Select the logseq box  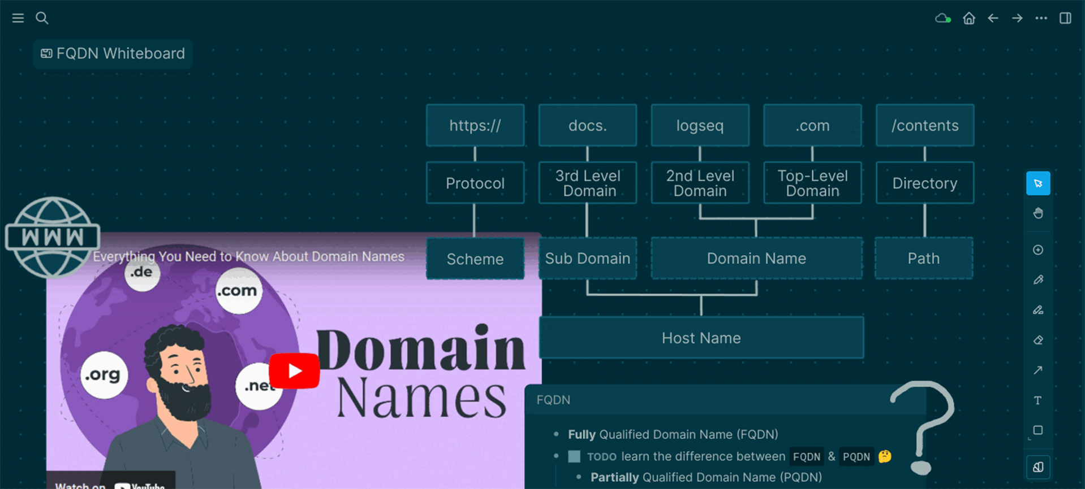click(x=700, y=125)
